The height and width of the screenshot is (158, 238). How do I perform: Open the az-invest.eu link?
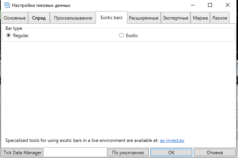172,140
